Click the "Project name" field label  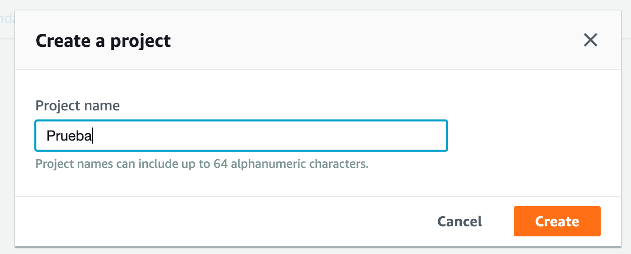click(x=78, y=106)
